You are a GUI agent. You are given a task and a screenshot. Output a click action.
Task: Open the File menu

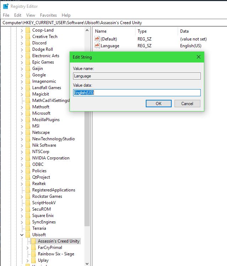pyautogui.click(x=6, y=15)
